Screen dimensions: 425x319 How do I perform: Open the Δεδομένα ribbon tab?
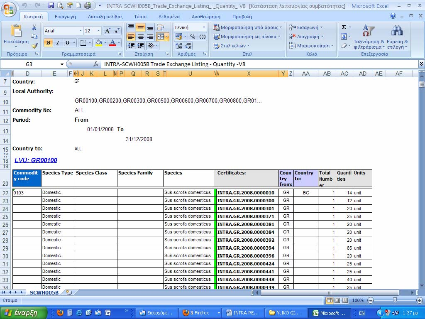tap(169, 17)
